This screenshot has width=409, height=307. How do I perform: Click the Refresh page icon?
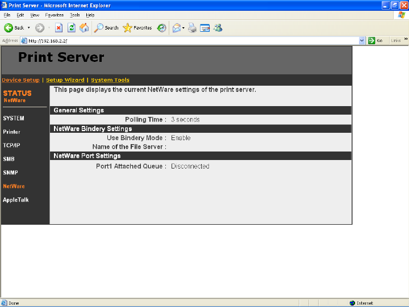(72, 28)
